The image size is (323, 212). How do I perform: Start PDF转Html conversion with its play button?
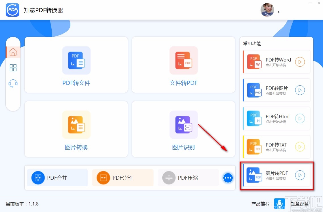300,118
